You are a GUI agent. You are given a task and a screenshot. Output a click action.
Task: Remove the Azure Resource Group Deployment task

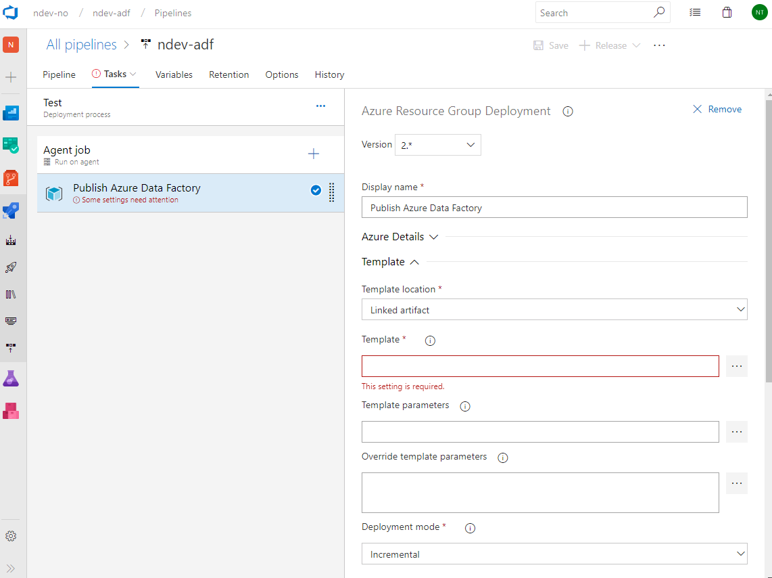(717, 109)
